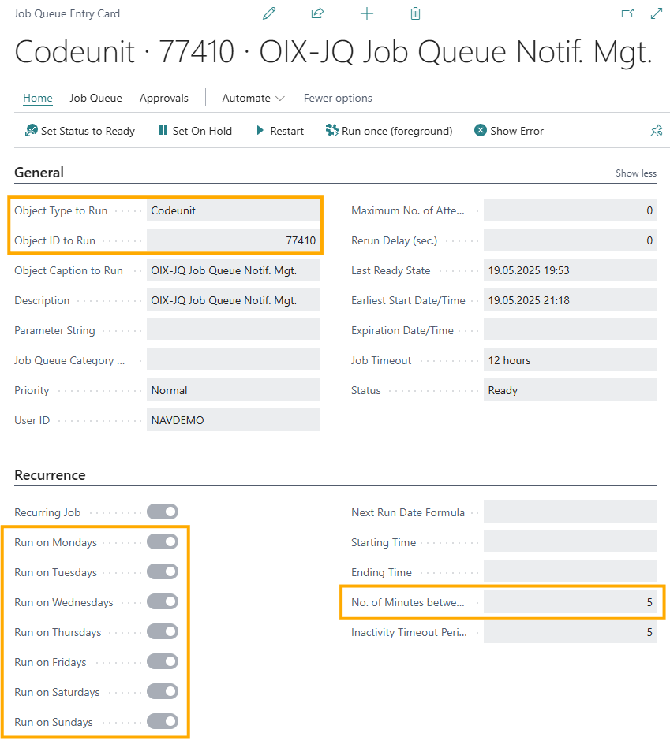Viewport: 670px width, 744px height.
Task: Collapse the Recurrence section header
Action: [50, 475]
